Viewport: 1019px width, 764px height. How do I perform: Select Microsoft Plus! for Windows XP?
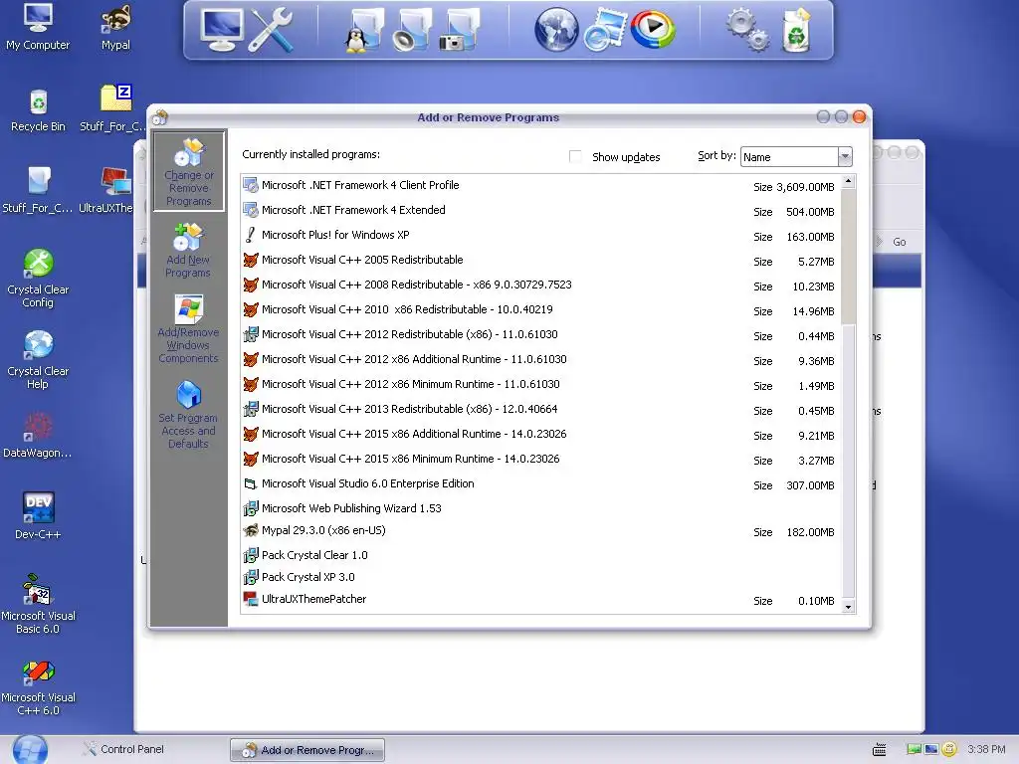[540, 235]
